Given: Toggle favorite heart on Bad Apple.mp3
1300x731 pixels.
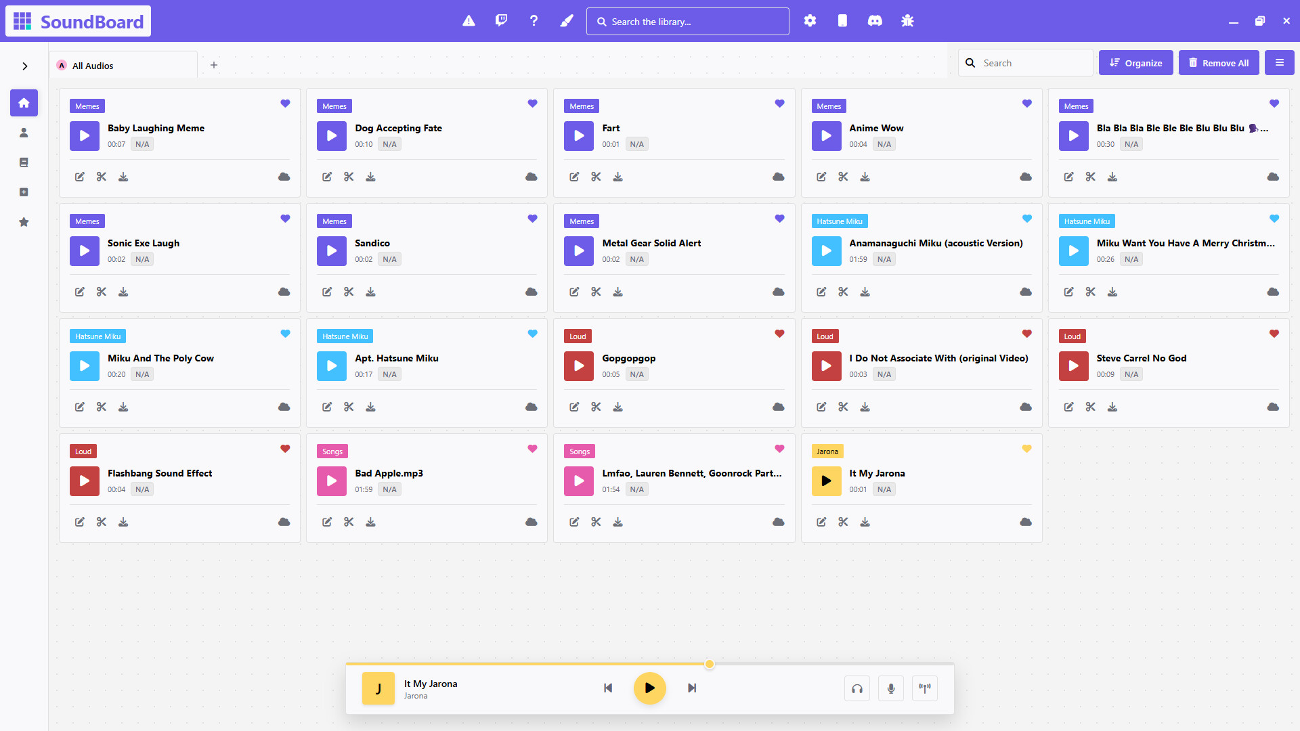Looking at the screenshot, I should (532, 449).
